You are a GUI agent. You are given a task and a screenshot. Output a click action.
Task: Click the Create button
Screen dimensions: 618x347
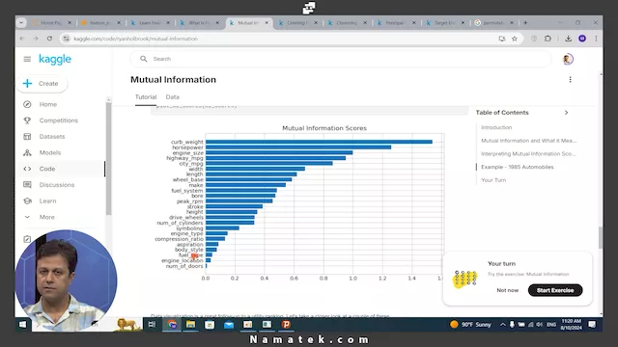42,84
